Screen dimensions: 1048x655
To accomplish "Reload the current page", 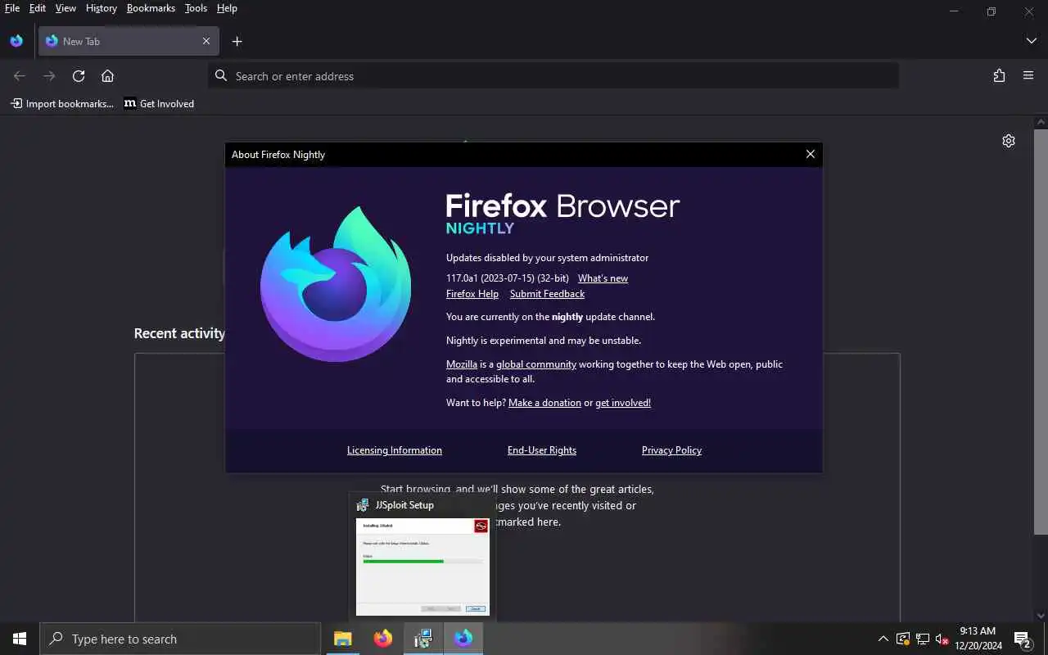I will click(x=79, y=76).
